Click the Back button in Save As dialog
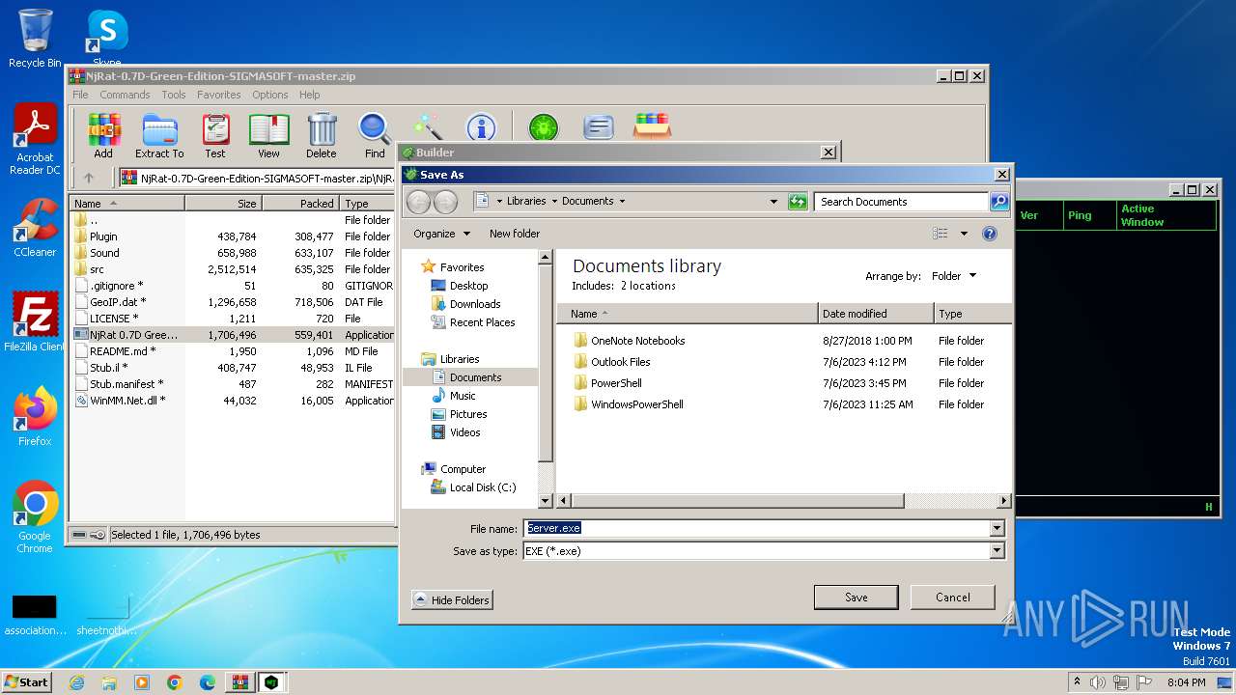The width and height of the screenshot is (1236, 695). tap(418, 202)
